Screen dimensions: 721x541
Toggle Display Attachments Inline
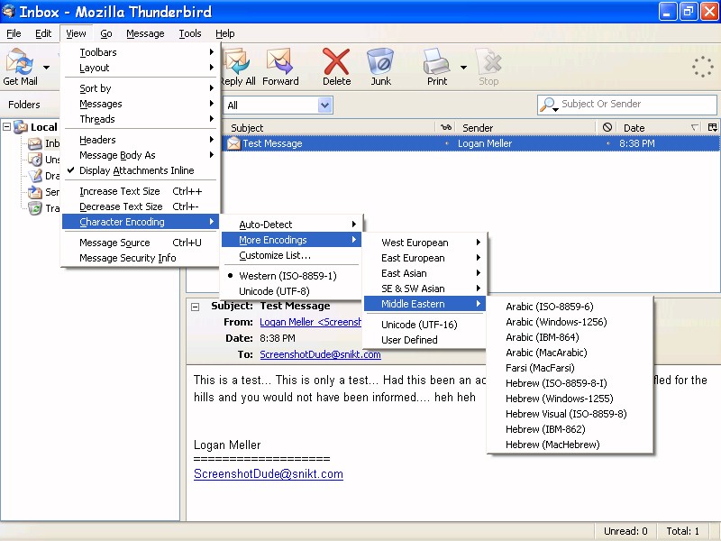coord(141,170)
